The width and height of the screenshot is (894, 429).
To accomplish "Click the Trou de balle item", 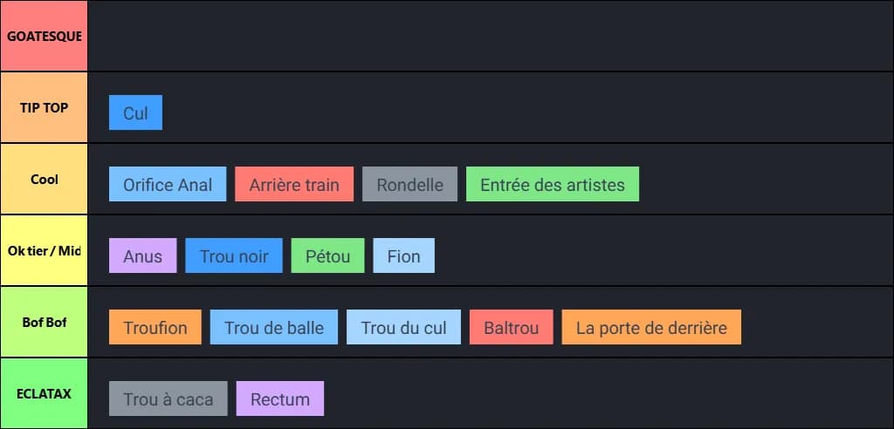I will pos(274,328).
